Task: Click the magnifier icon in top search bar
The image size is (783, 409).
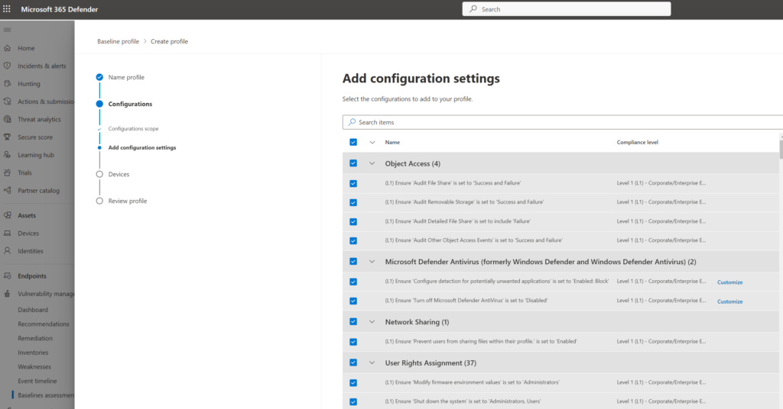Action: [x=473, y=9]
